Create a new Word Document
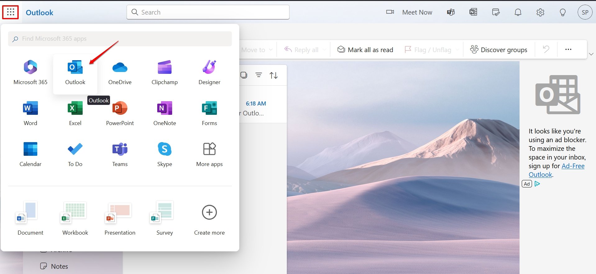Image resolution: width=596 pixels, height=274 pixels. (x=30, y=218)
